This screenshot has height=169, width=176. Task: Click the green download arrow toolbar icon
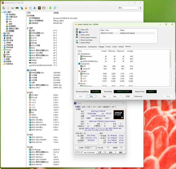50,8
